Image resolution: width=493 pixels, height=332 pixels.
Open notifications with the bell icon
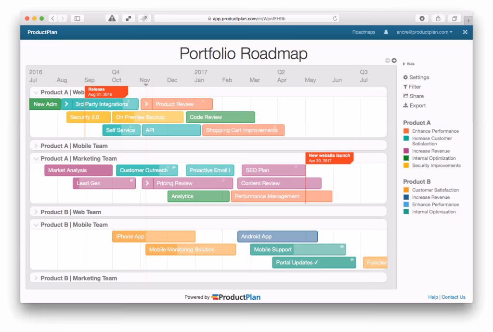386,32
